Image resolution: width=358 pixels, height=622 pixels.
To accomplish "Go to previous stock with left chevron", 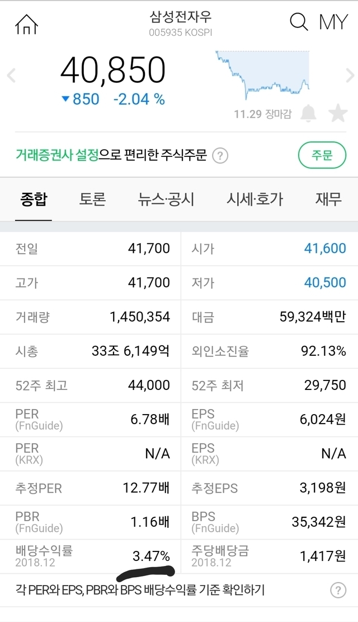I will [11, 75].
